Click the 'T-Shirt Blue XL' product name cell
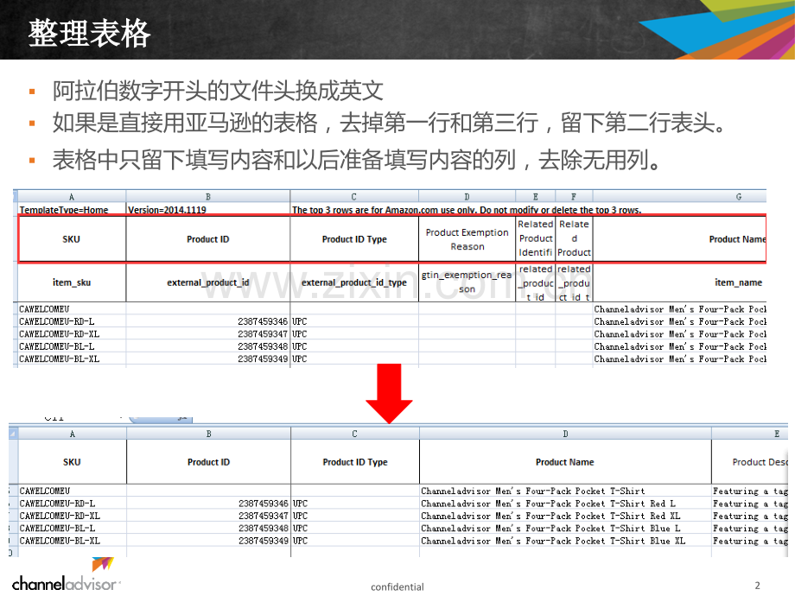The image size is (795, 596). click(565, 541)
